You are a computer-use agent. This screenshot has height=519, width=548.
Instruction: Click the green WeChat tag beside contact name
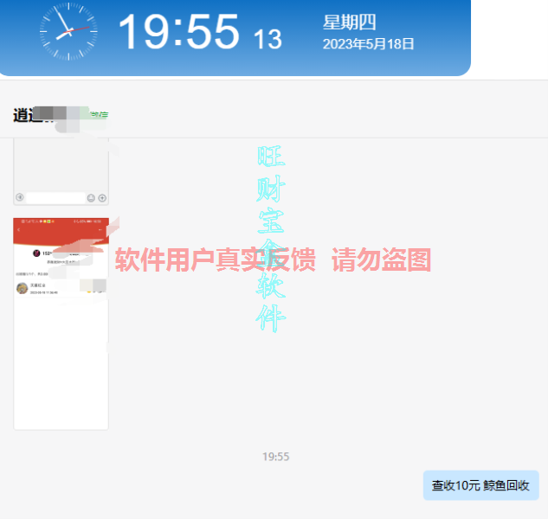pyautogui.click(x=100, y=115)
